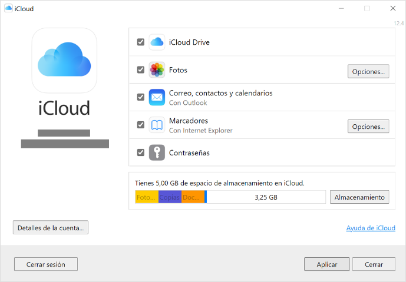This screenshot has height=282, width=406.
Task: Click the Con Outlook subtitle
Action: (188, 102)
